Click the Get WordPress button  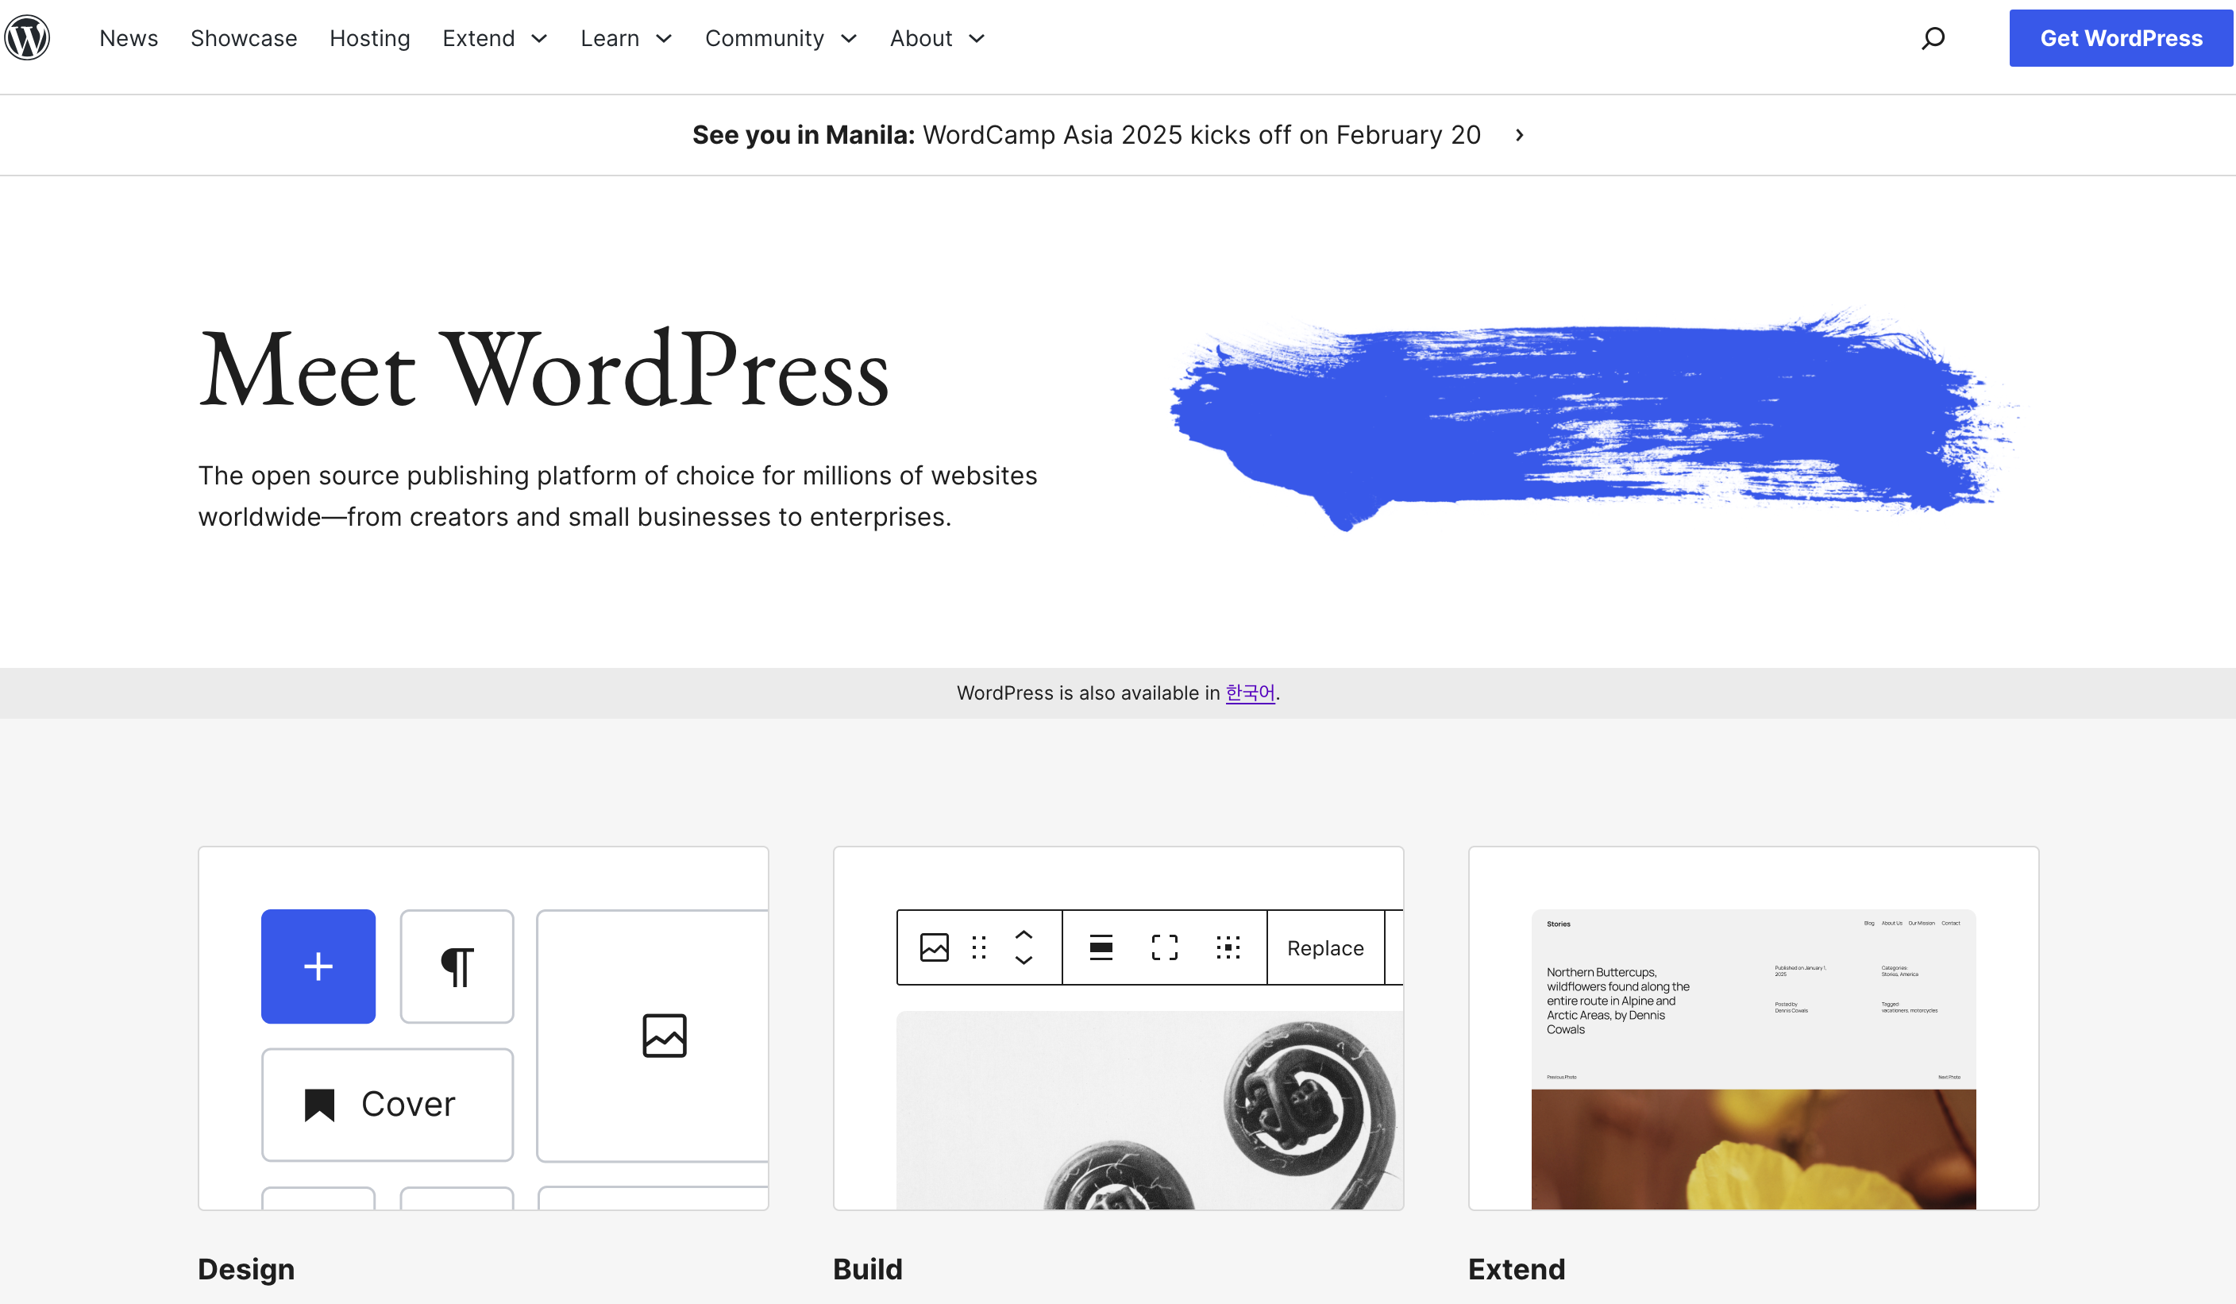(x=2120, y=38)
